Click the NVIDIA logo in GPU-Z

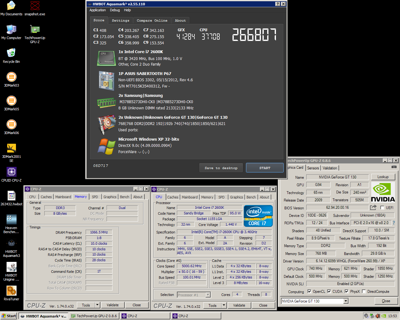tap(383, 192)
